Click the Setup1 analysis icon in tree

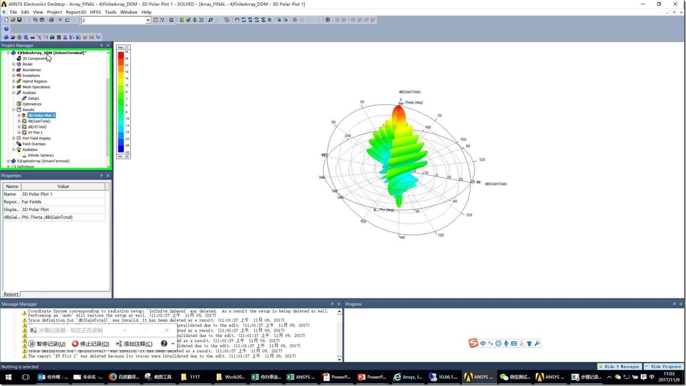(24, 98)
